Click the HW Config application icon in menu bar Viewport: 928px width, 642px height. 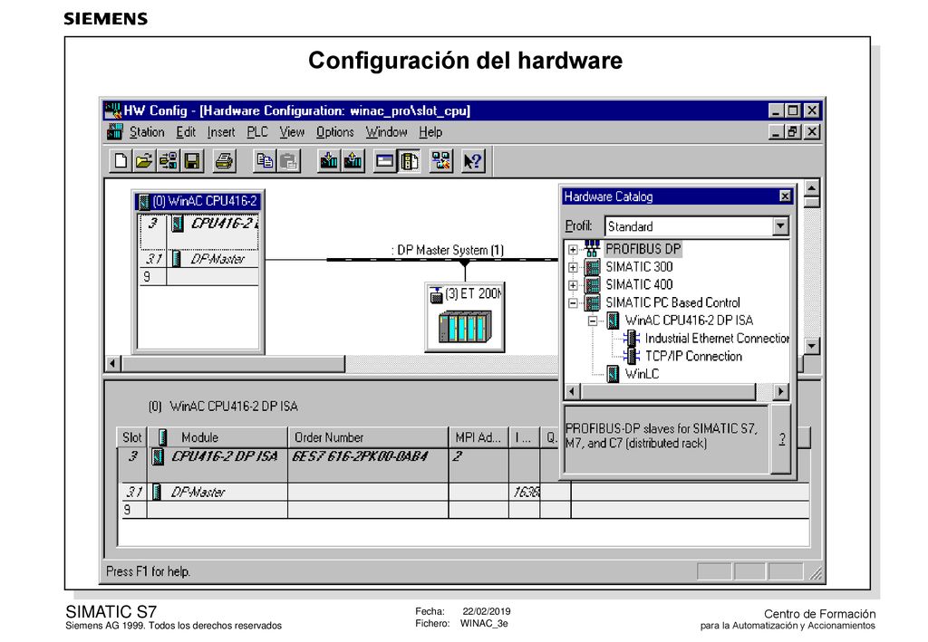(114, 132)
